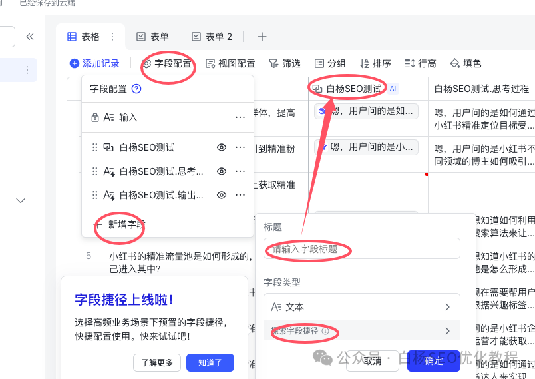The height and width of the screenshot is (379, 535).
Task: Toggle visibility of 白杨SEO测试.思考 field
Action: pyautogui.click(x=222, y=171)
